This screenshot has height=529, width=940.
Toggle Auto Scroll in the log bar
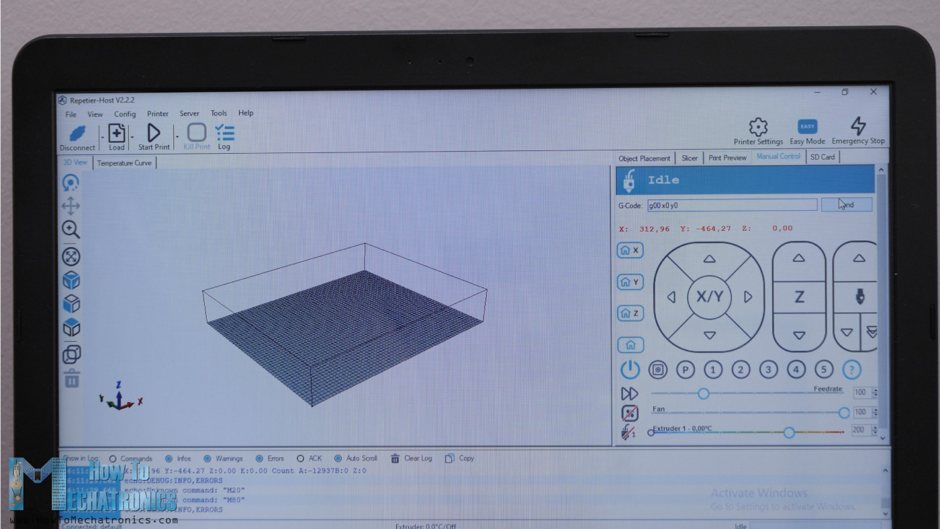[x=339, y=458]
